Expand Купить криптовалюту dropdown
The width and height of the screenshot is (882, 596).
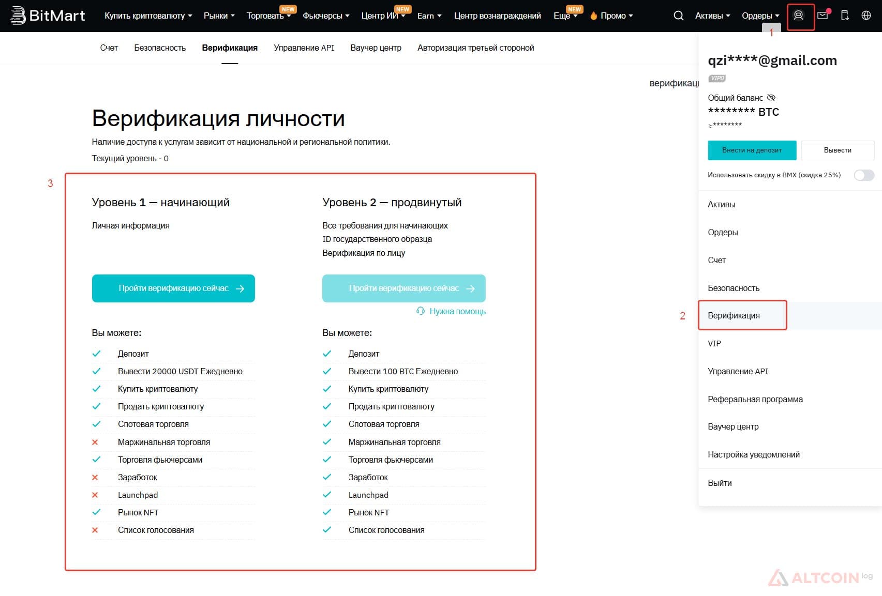click(148, 16)
